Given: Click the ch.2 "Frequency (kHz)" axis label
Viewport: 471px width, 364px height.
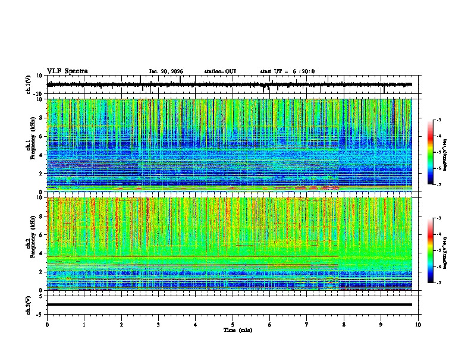Looking at the screenshot, I should (33, 237).
